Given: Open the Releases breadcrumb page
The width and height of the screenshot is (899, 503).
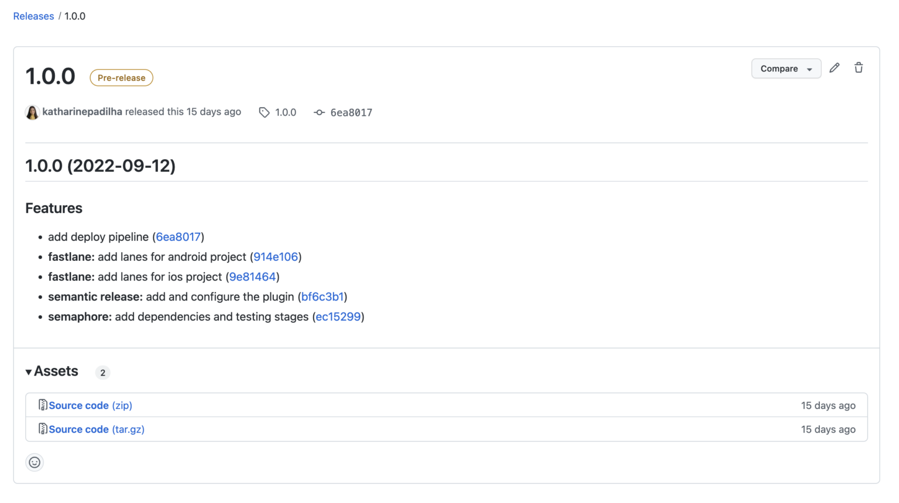Looking at the screenshot, I should pyautogui.click(x=33, y=16).
